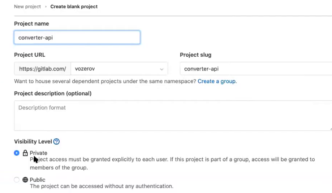Select the Private visibility radio button
This screenshot has height=193, width=332.
click(17, 153)
